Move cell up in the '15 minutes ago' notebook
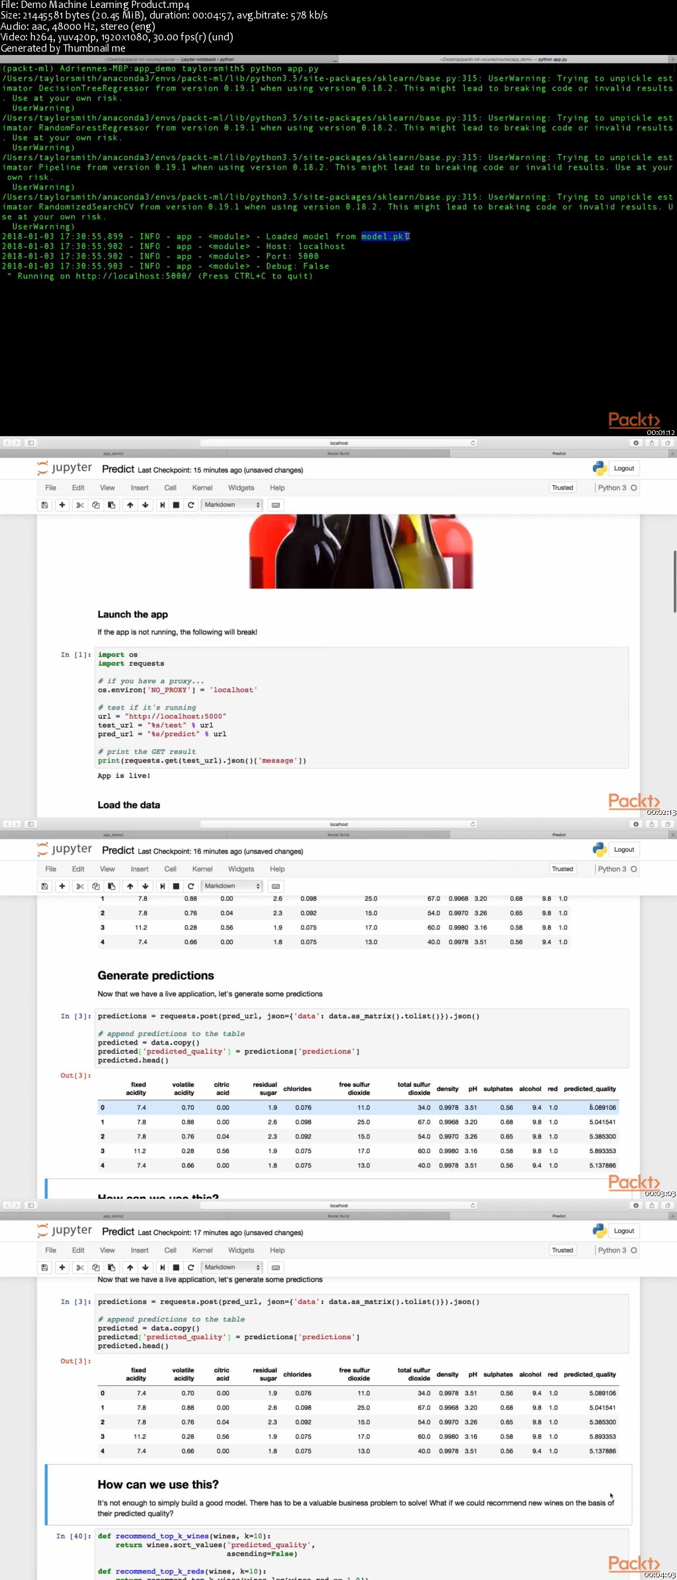Image resolution: width=677 pixels, height=1580 pixels. point(130,505)
